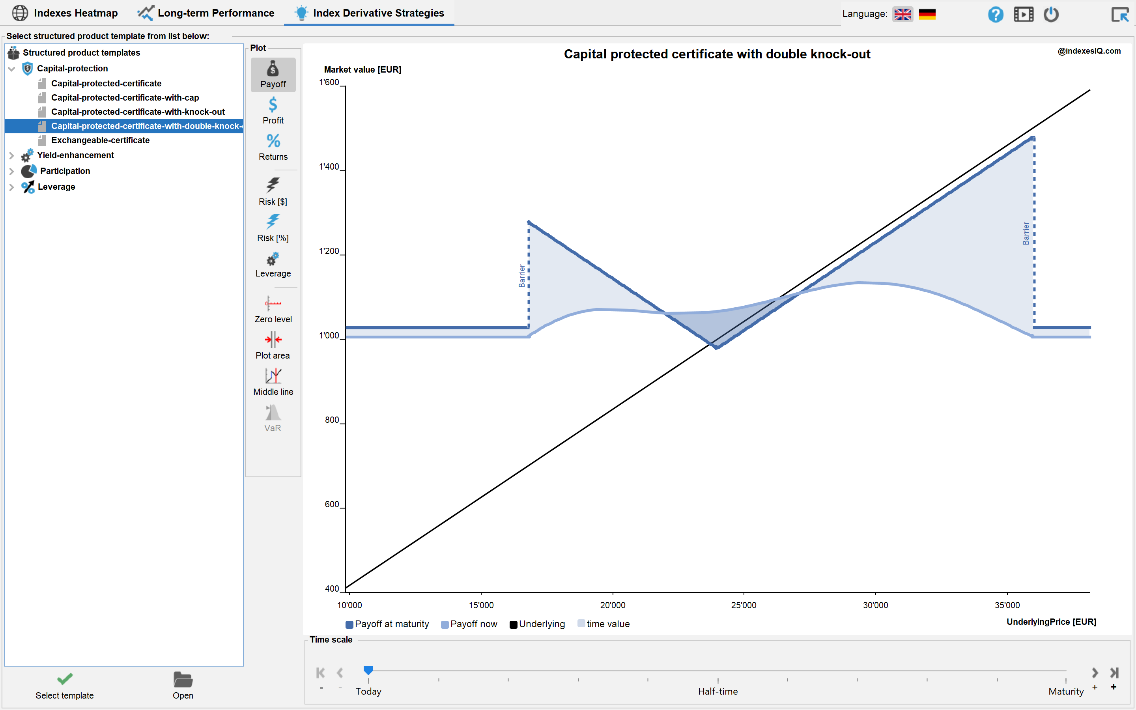
Task: Jump time scale to first step
Action: [321, 673]
